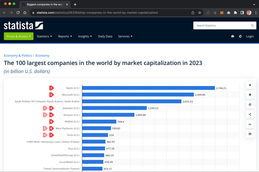Click the chart share icon
The height and width of the screenshot is (172, 259).
coord(250,114)
